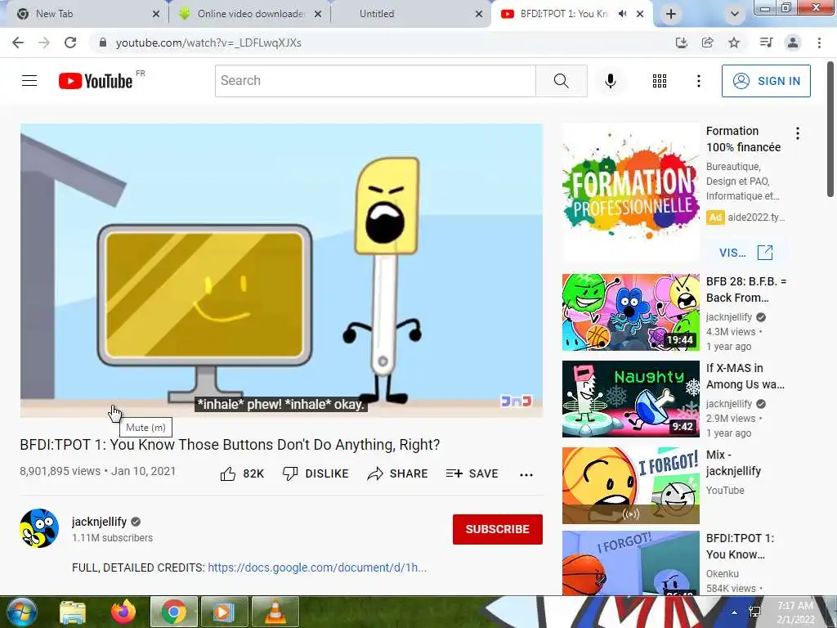Share the video via SHARE button
The height and width of the screenshot is (628, 837).
pyautogui.click(x=398, y=473)
